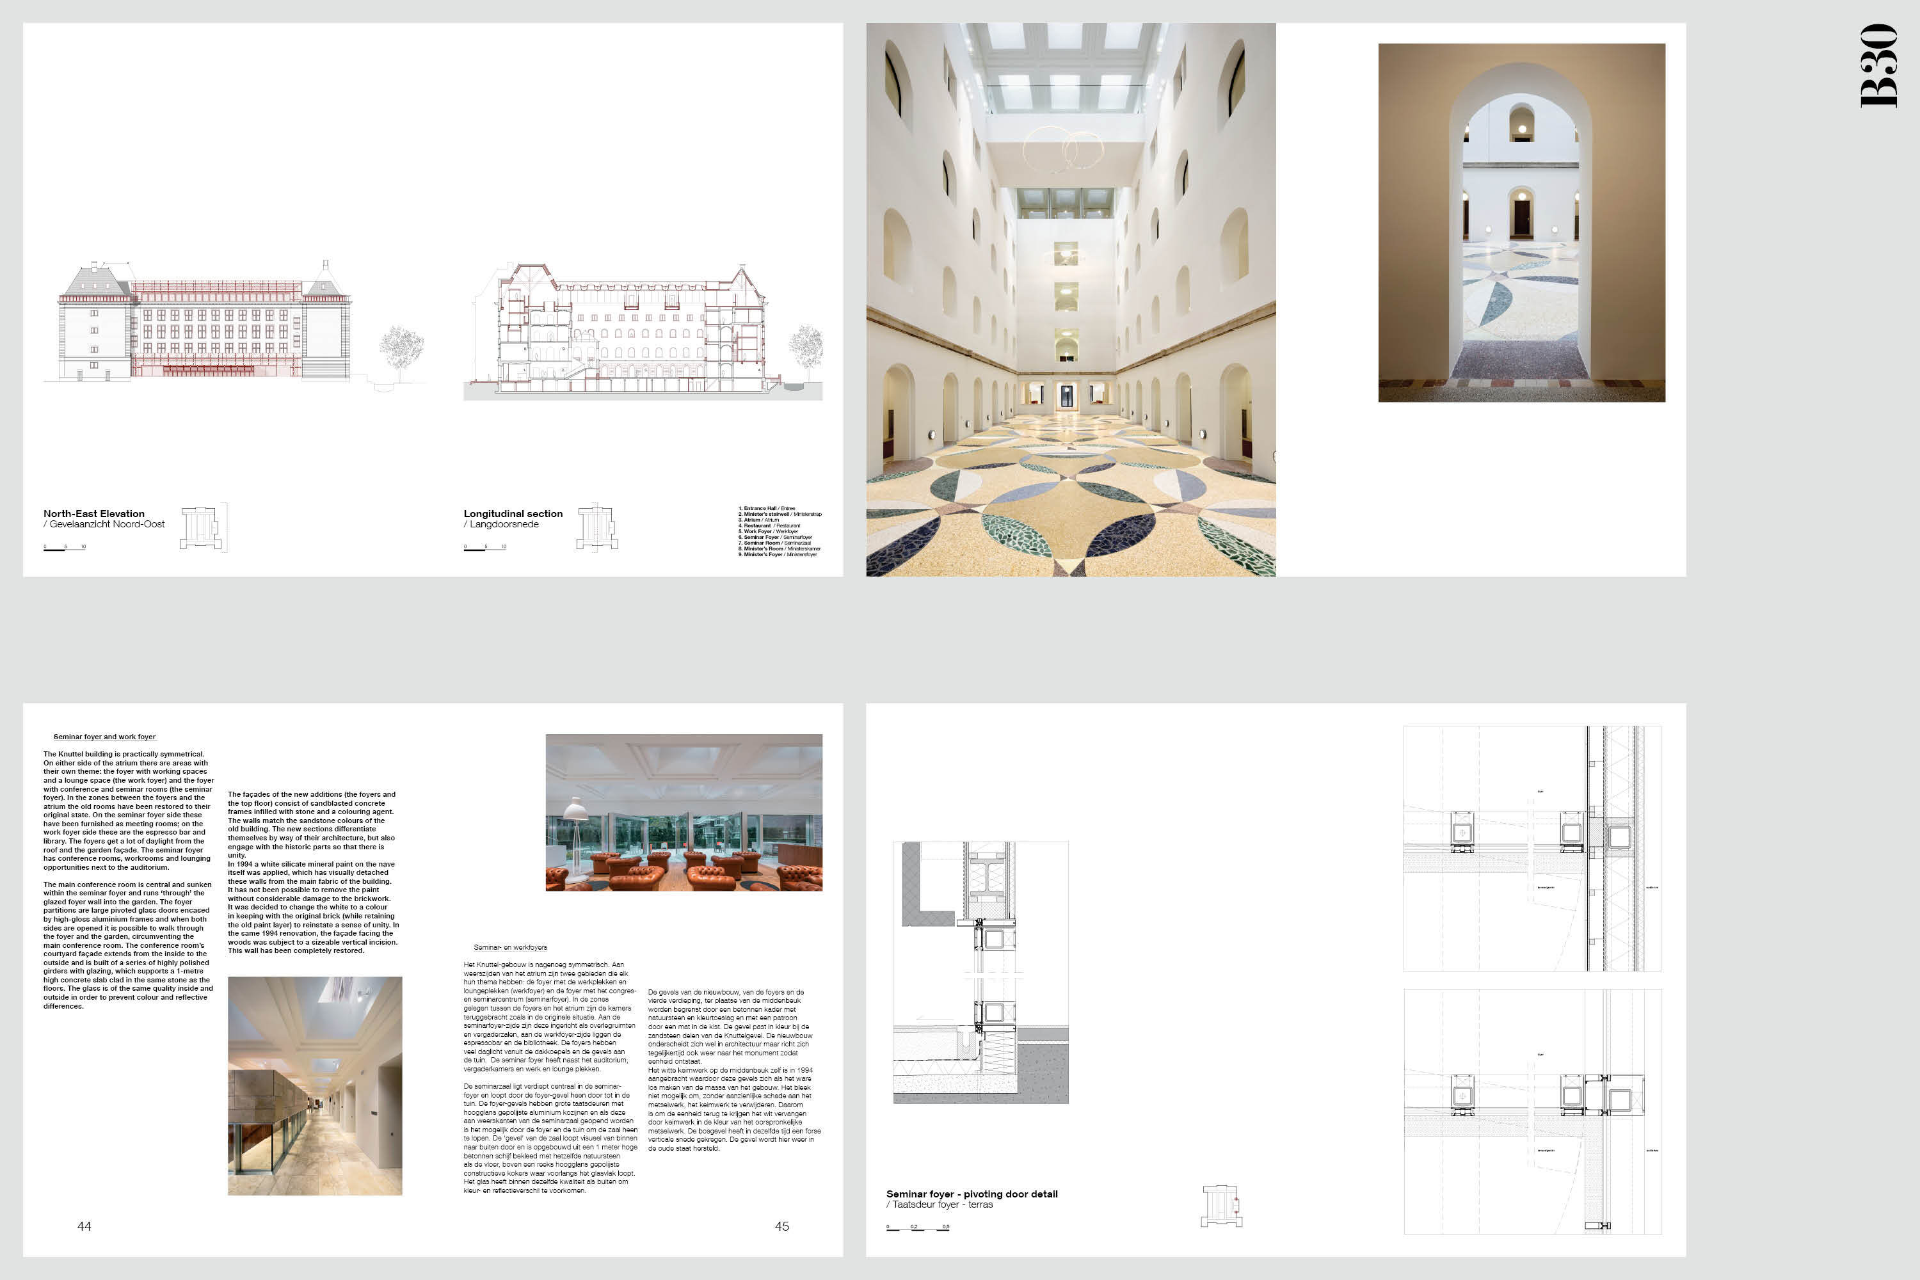This screenshot has width=1920, height=1280.
Task: Open the atrium photo with patterned floor
Action: pyautogui.click(x=1070, y=300)
